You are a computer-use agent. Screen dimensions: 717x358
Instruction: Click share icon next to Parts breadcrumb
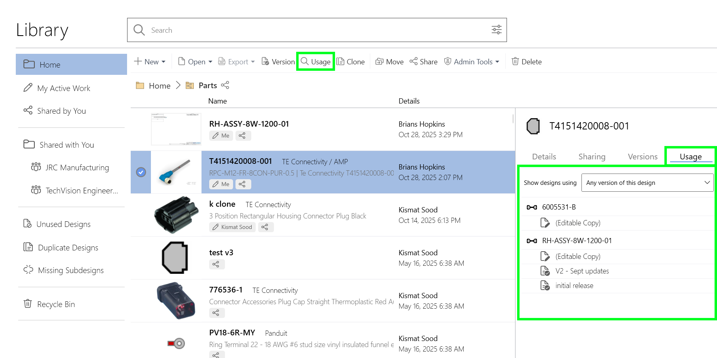[225, 85]
